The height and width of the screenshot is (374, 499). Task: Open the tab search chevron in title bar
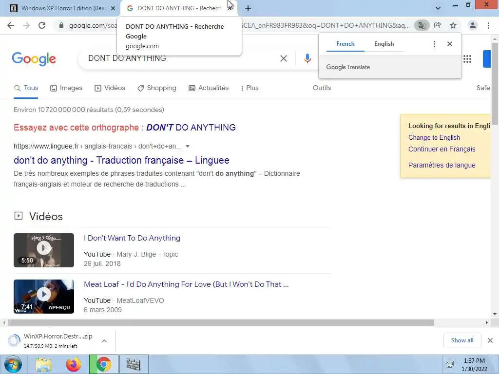438,8
